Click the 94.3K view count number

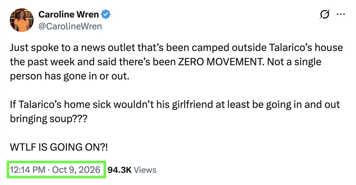(120, 170)
